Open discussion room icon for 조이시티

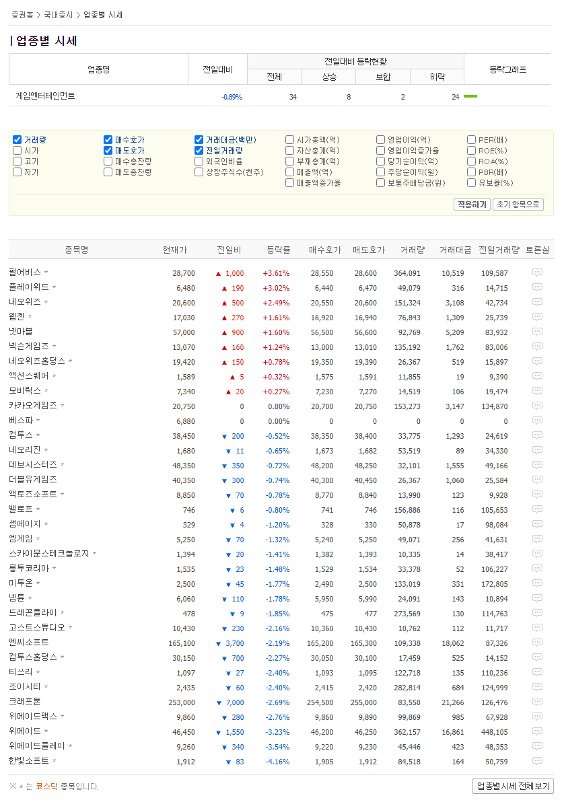coord(537,687)
